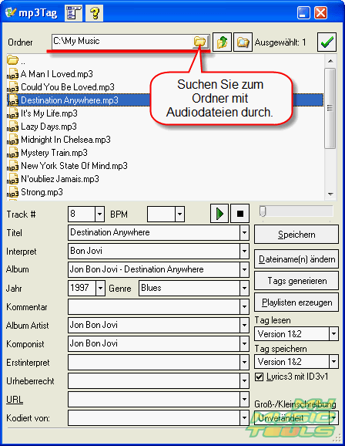Open the Interpret dropdown arrow
The width and height of the screenshot is (345, 446).
(244, 252)
